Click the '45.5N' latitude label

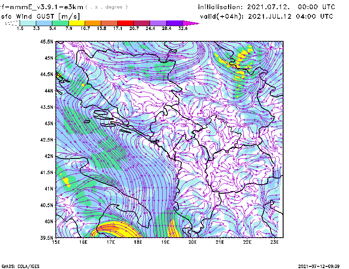tap(47, 41)
